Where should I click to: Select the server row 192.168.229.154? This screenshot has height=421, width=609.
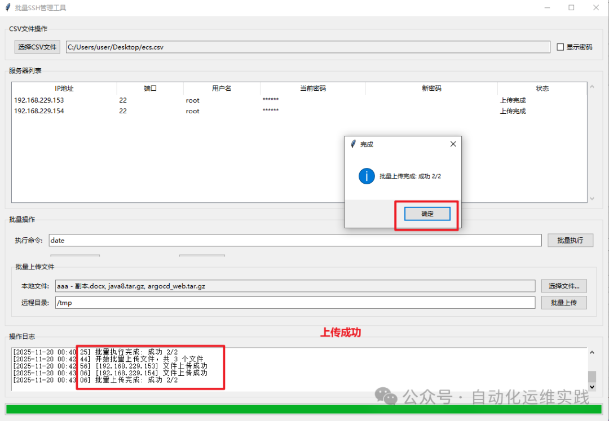tap(299, 111)
